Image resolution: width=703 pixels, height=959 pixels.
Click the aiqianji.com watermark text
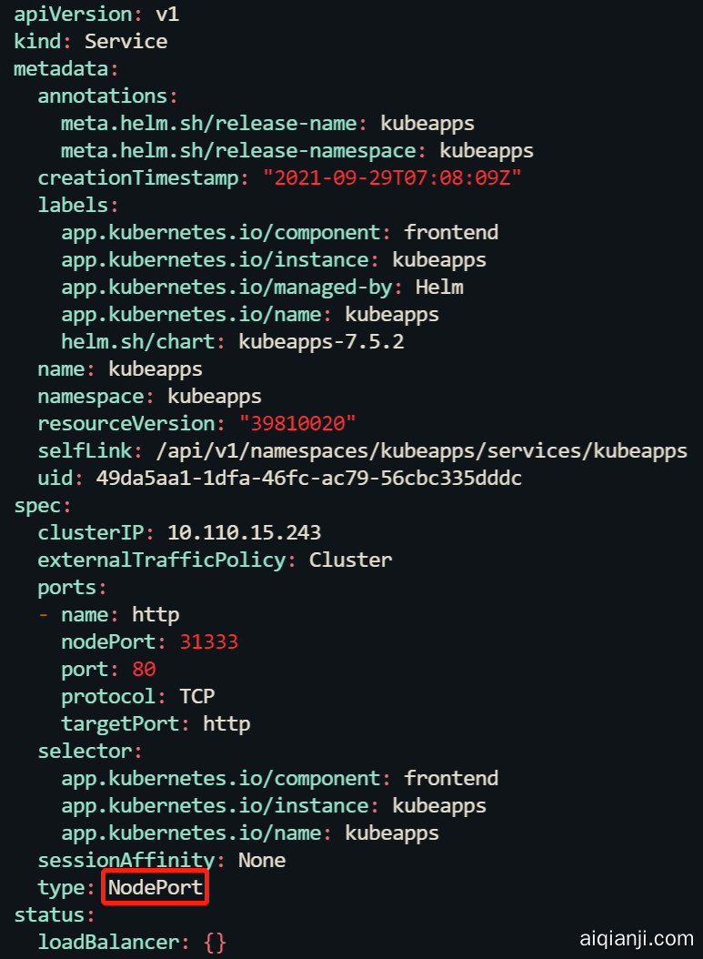point(636,938)
